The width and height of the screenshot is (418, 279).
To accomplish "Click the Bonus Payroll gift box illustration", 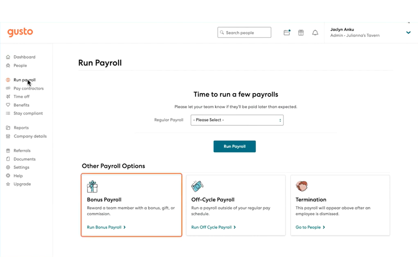I will pos(92,186).
